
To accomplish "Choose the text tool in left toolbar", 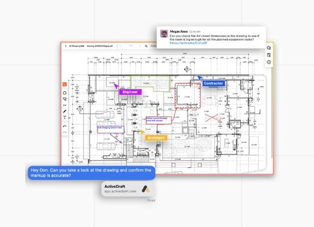I will (x=65, y=117).
